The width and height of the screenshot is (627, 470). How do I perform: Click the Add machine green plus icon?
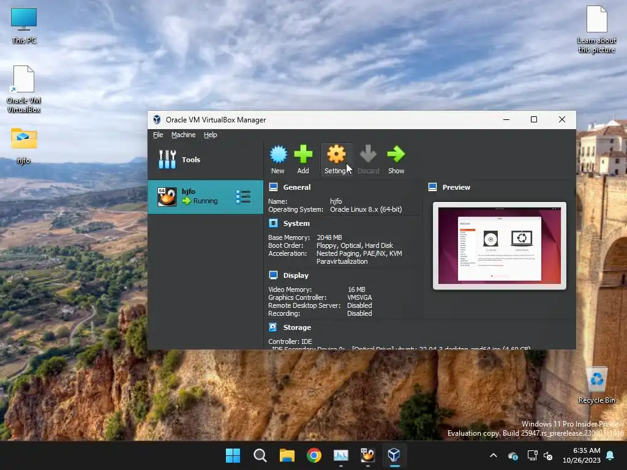pyautogui.click(x=303, y=154)
